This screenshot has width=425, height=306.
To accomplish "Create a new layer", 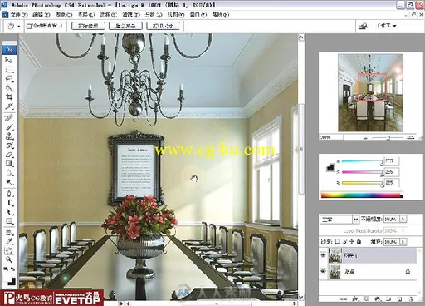I will point(399,299).
